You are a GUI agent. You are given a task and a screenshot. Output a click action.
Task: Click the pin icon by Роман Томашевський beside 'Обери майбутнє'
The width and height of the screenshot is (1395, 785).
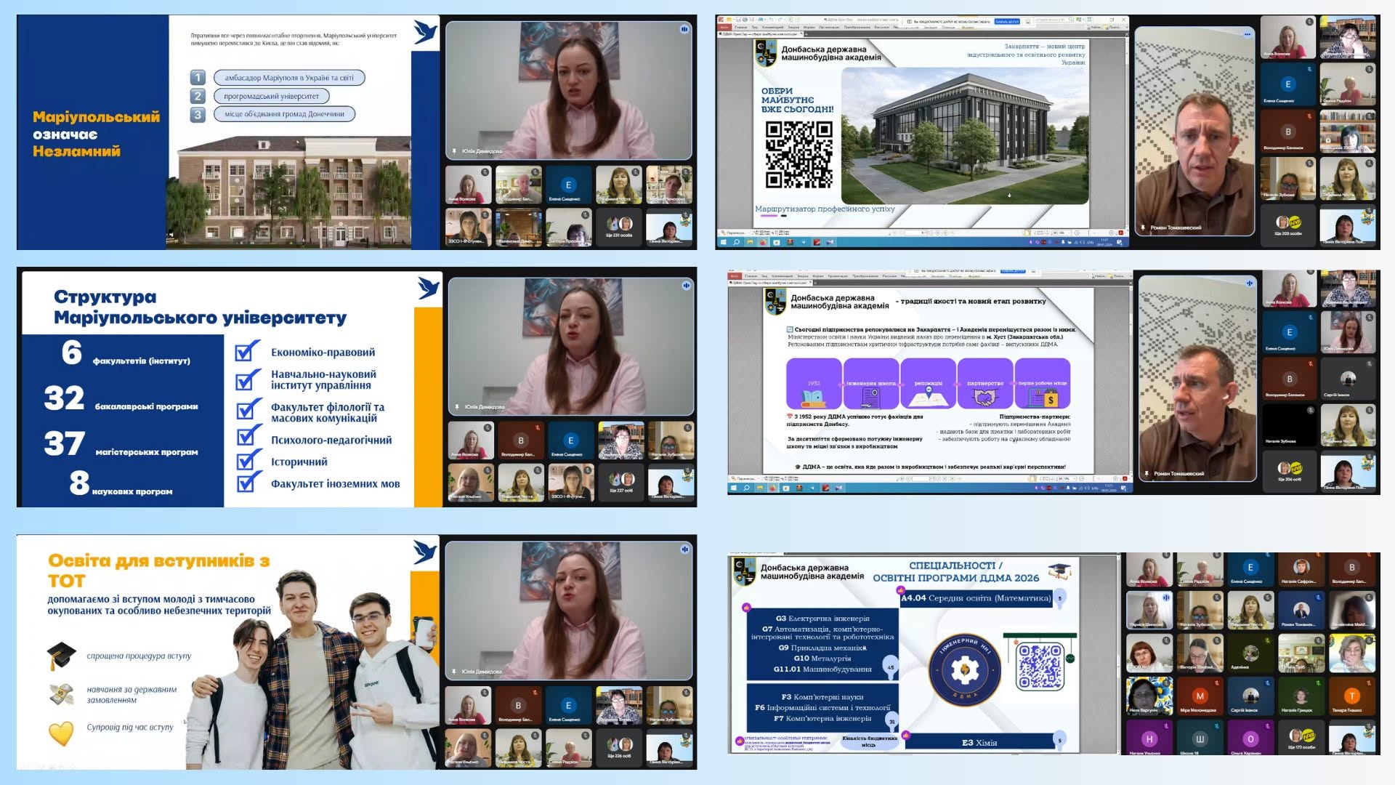[x=1144, y=228]
